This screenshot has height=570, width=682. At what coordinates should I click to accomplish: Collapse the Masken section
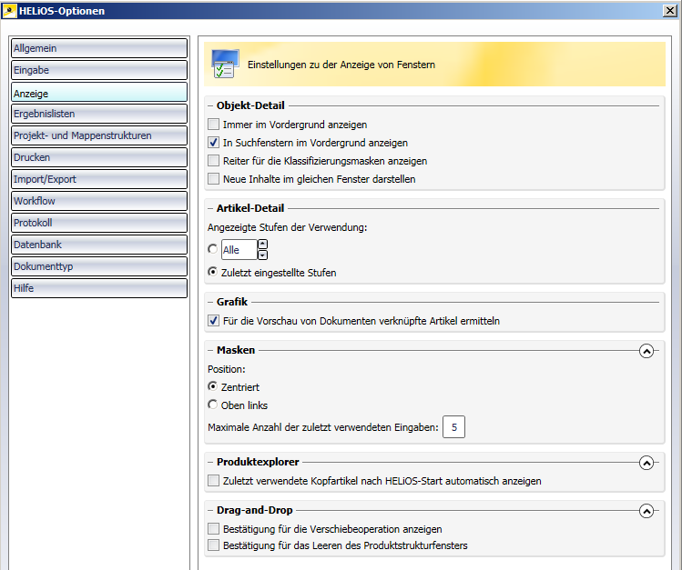[x=646, y=351]
